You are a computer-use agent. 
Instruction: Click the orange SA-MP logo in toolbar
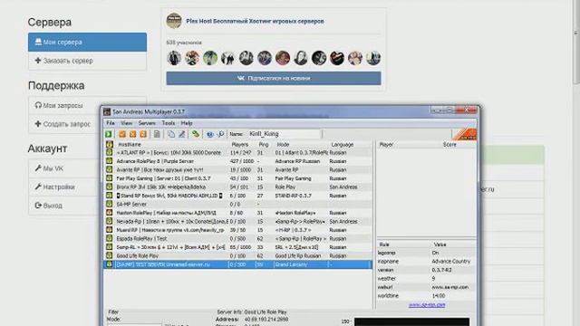tap(465, 134)
